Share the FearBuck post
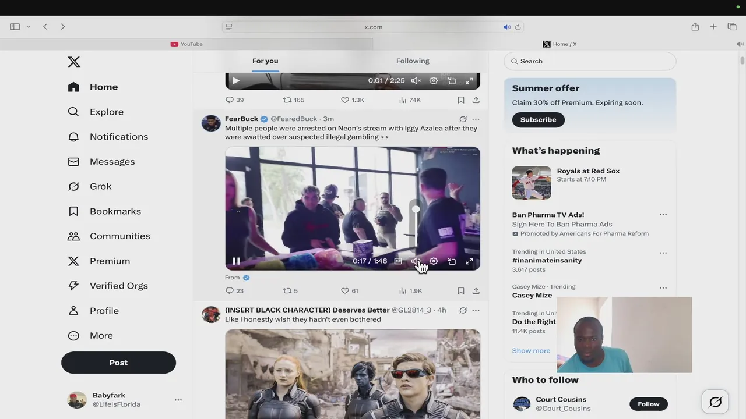Image resolution: width=746 pixels, height=419 pixels. click(x=476, y=291)
